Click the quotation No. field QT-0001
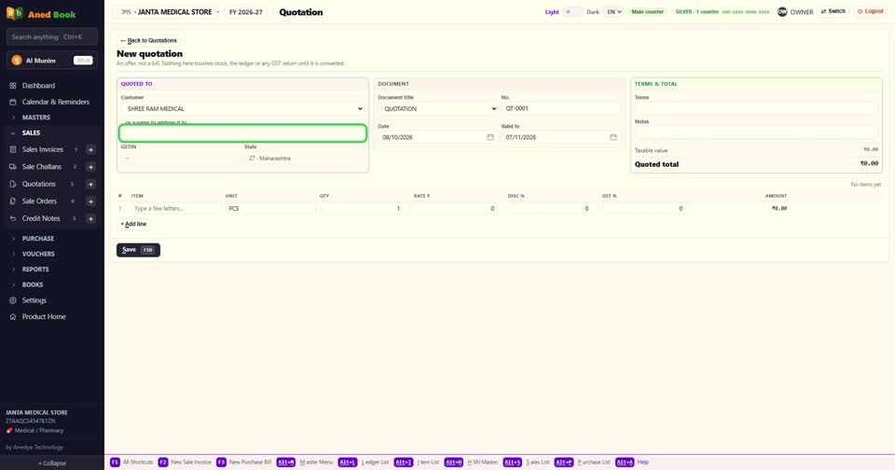This screenshot has height=470, width=895. click(x=561, y=108)
